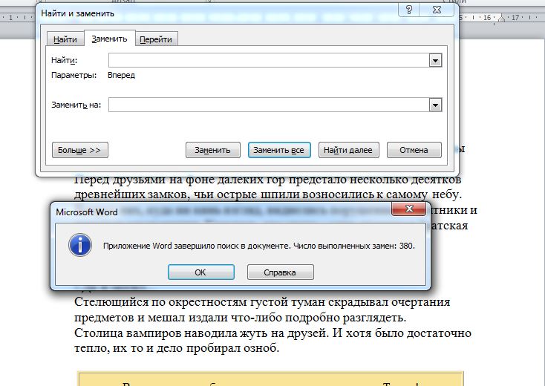
Task: Cancel the dialog with Отмена button
Action: point(414,150)
